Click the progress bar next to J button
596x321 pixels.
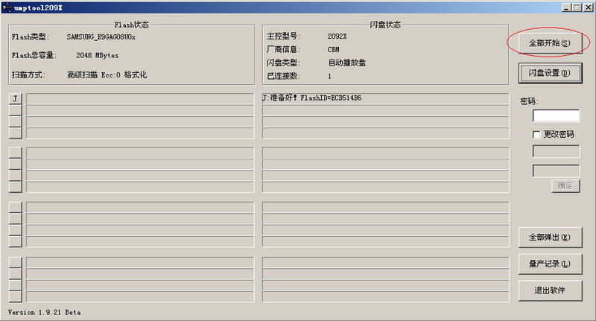(x=140, y=99)
